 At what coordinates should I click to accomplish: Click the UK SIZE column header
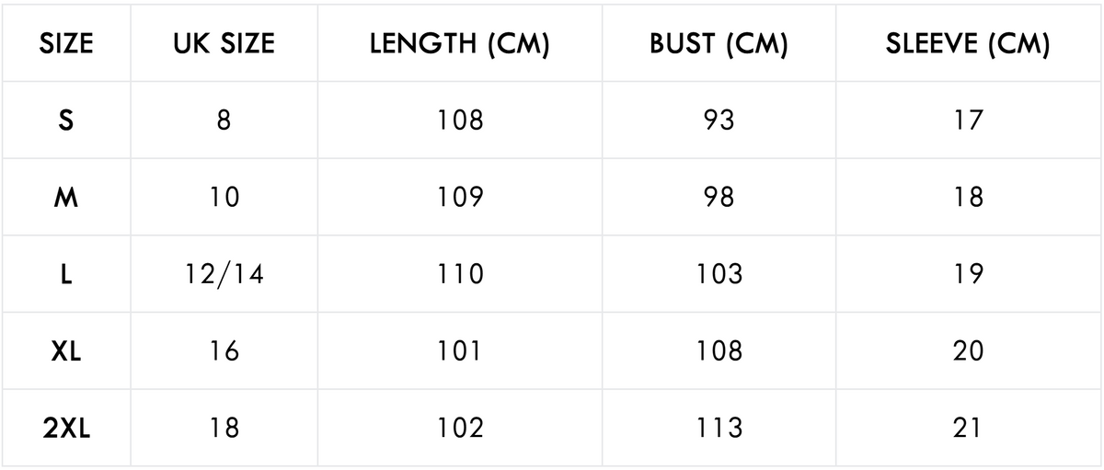224,44
